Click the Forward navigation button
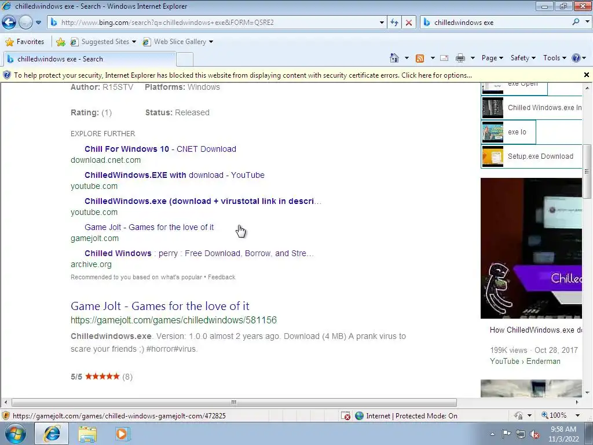The width and height of the screenshot is (593, 445). point(25,23)
